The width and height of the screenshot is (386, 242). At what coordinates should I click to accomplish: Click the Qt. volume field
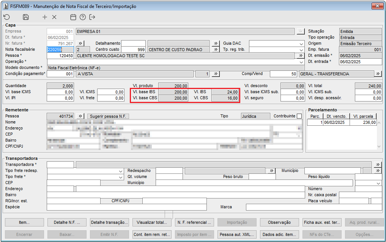tap(169, 176)
